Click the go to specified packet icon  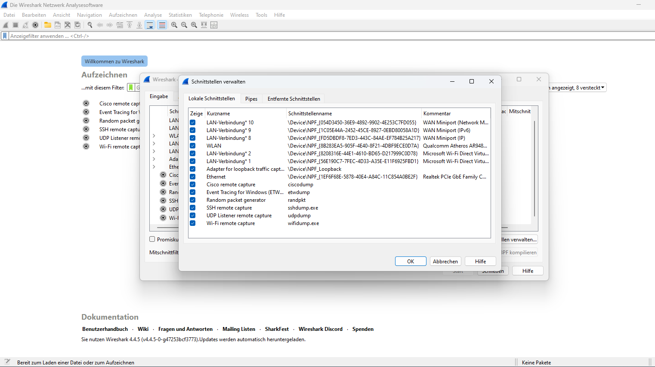click(x=120, y=25)
